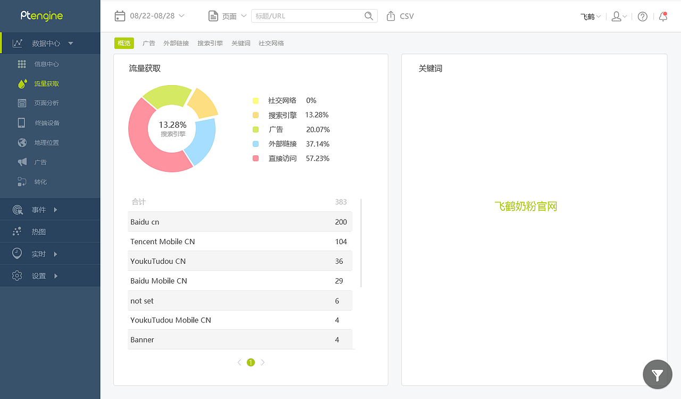Switch to the 外部链接 tab
This screenshot has width=681, height=399.
pyautogui.click(x=176, y=43)
